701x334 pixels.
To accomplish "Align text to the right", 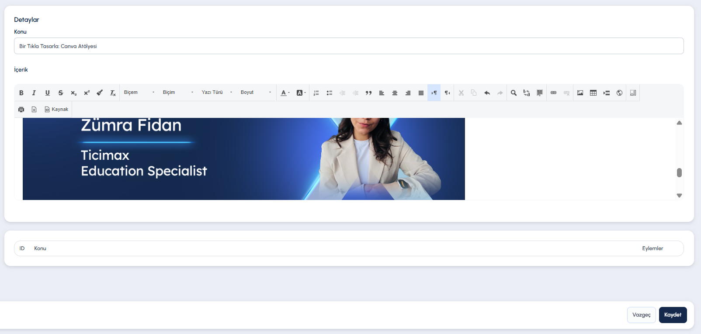I will coord(408,93).
